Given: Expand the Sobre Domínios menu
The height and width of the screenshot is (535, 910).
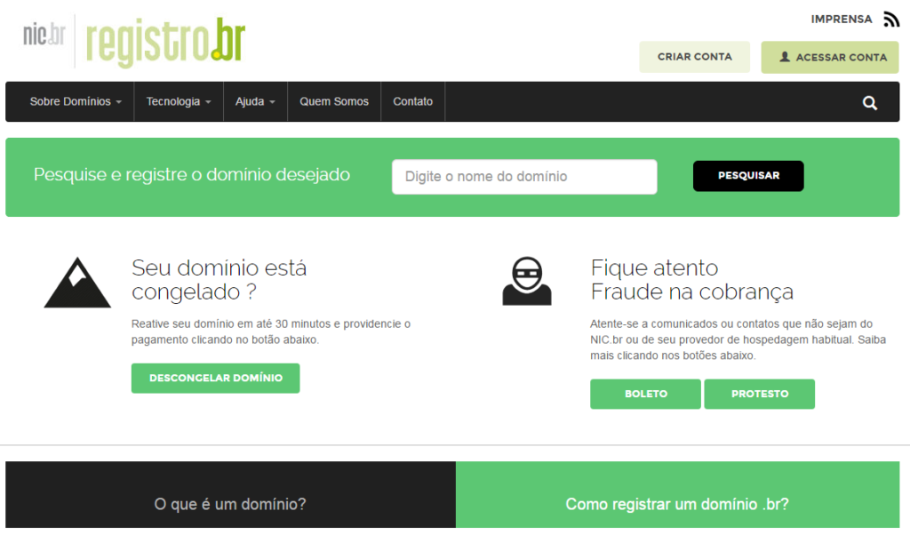Looking at the screenshot, I should click(76, 101).
